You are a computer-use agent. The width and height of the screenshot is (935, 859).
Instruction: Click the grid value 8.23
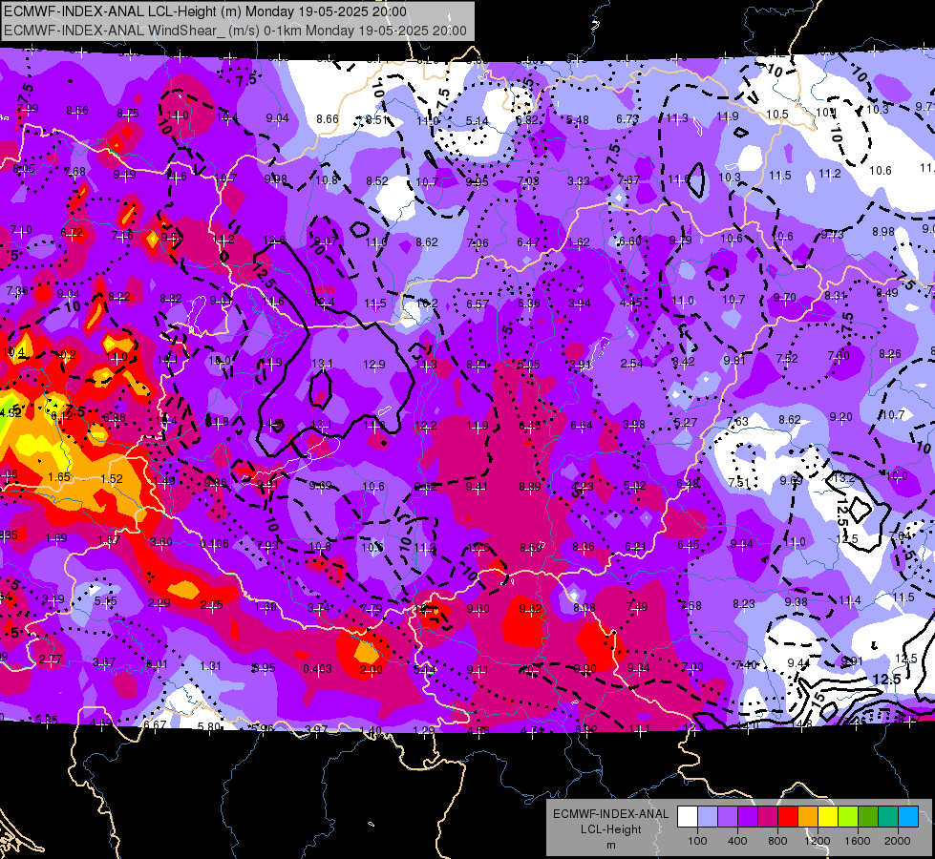pyautogui.click(x=744, y=604)
